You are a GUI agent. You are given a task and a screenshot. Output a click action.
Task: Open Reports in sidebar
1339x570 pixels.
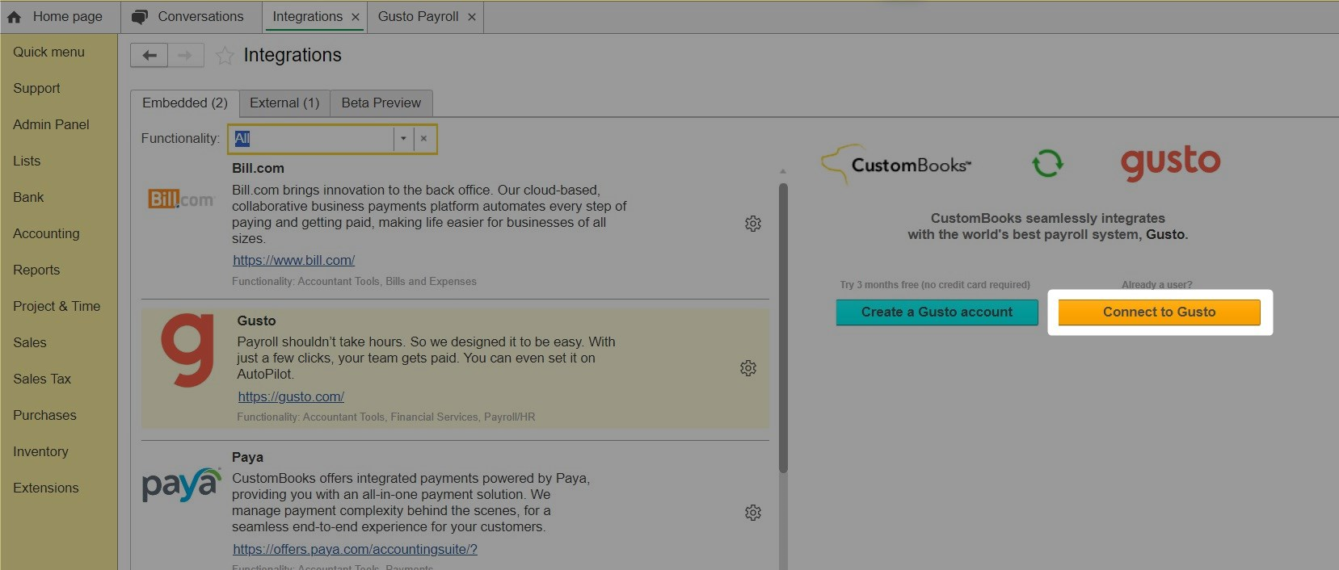(x=36, y=270)
